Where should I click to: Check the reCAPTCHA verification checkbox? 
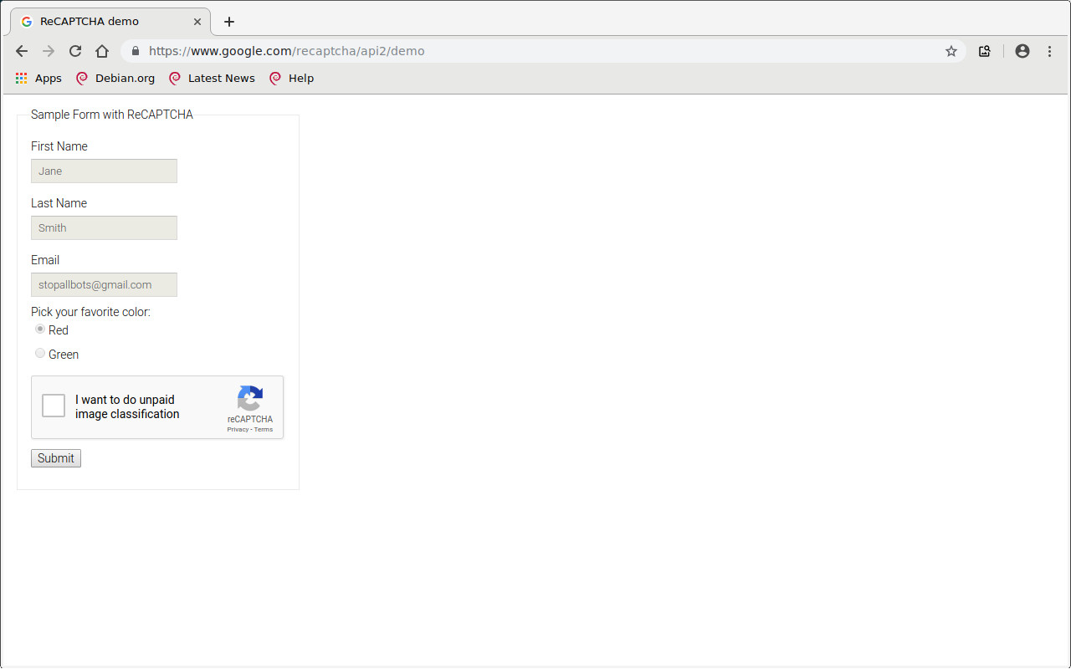click(x=54, y=406)
